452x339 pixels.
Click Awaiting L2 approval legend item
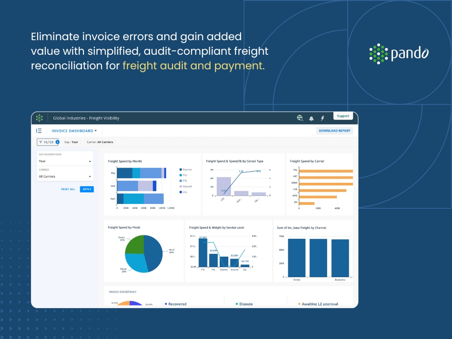click(318, 304)
